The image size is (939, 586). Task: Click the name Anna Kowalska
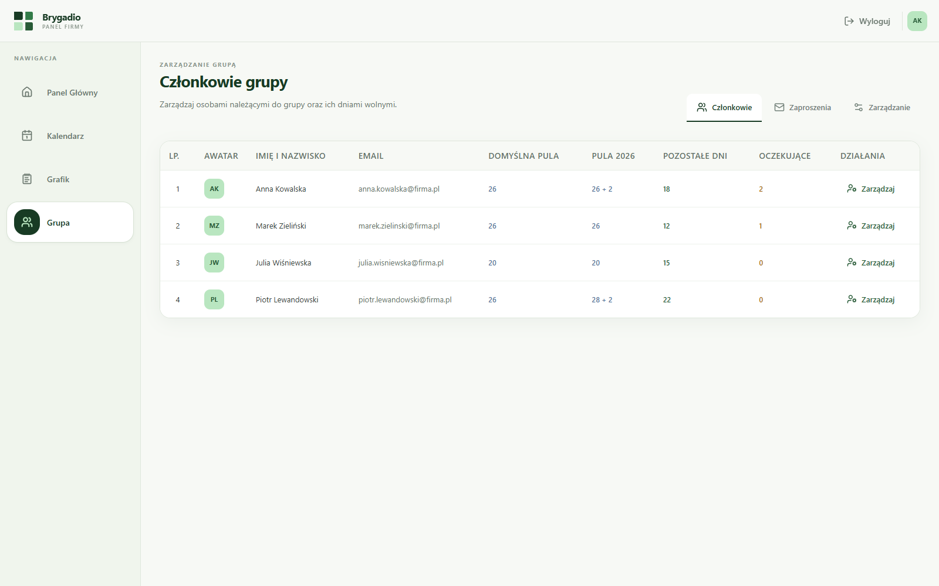click(281, 189)
